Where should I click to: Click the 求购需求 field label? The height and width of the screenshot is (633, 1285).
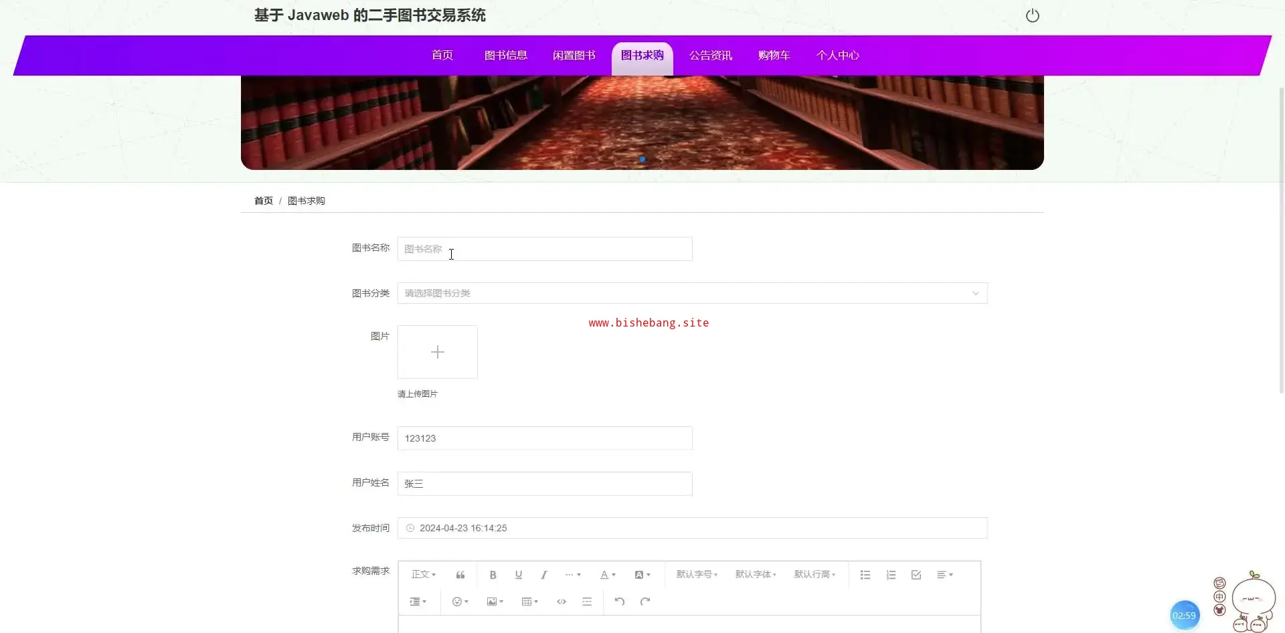[x=371, y=571]
